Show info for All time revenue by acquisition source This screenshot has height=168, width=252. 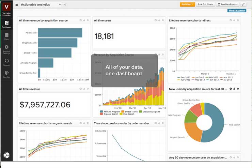tap(80, 20)
